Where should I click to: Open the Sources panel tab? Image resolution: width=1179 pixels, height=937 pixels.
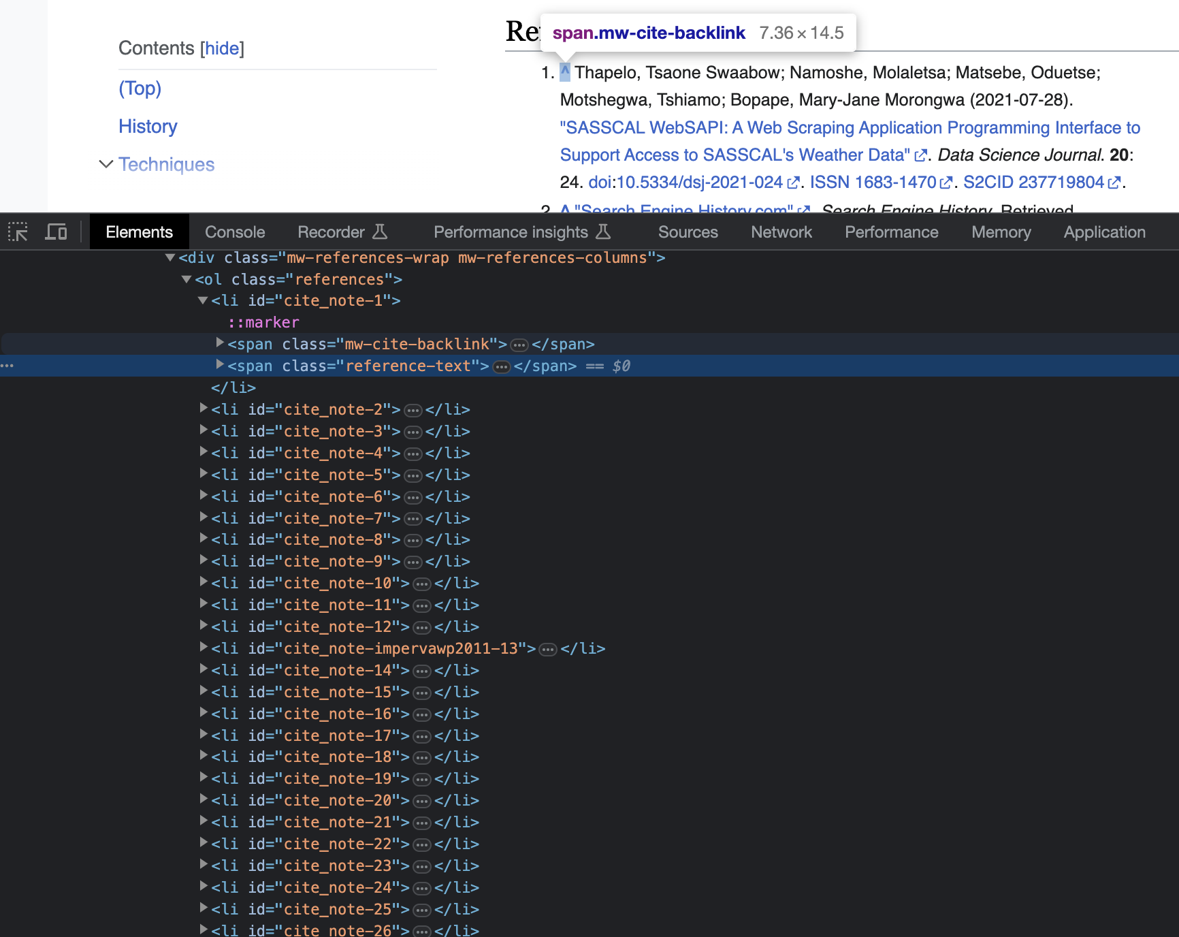coord(688,232)
